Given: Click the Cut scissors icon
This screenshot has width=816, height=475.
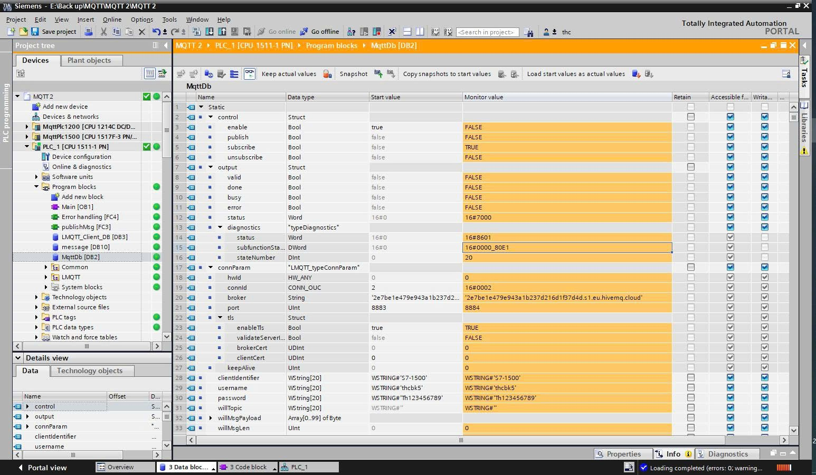Looking at the screenshot, I should point(103,32).
